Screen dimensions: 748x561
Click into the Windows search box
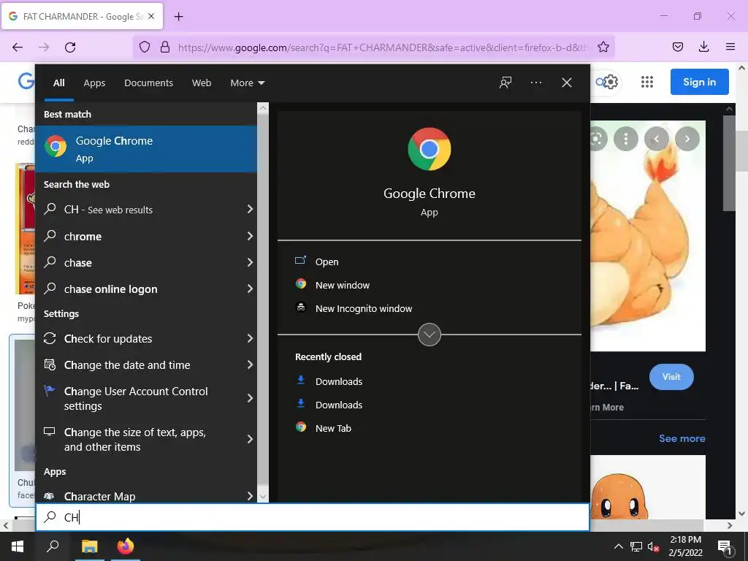pyautogui.click(x=313, y=517)
